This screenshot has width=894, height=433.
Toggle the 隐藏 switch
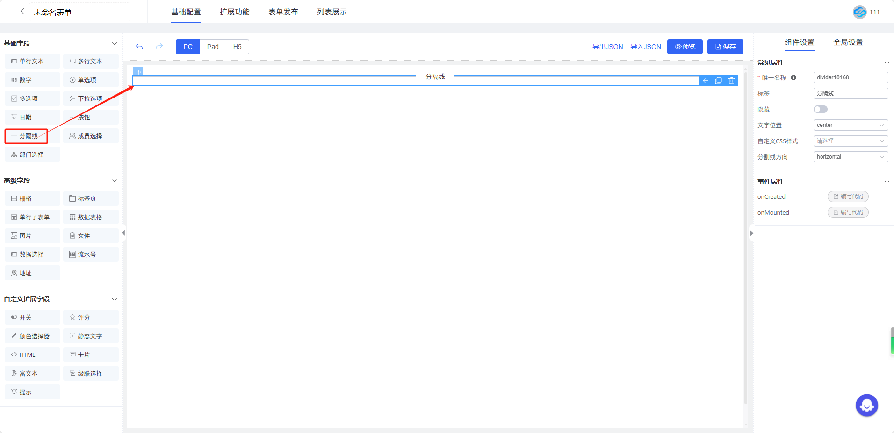(820, 109)
